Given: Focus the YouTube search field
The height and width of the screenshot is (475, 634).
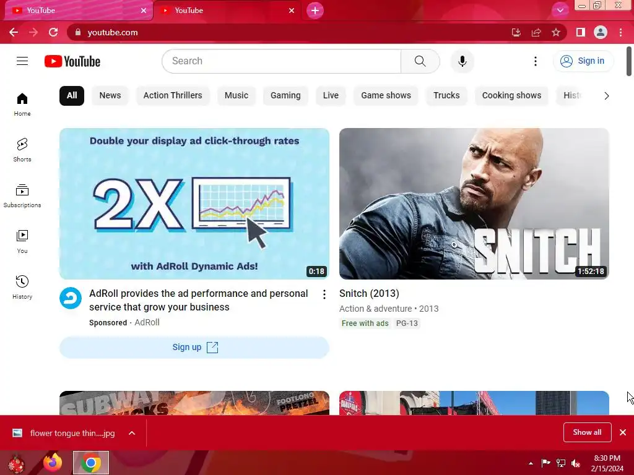Looking at the screenshot, I should coord(282,61).
